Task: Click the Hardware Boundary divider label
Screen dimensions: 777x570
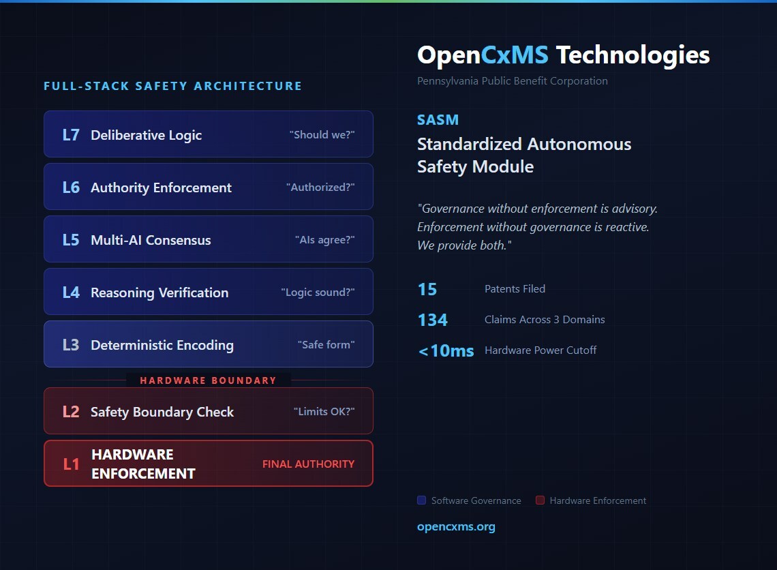Action: click(208, 380)
